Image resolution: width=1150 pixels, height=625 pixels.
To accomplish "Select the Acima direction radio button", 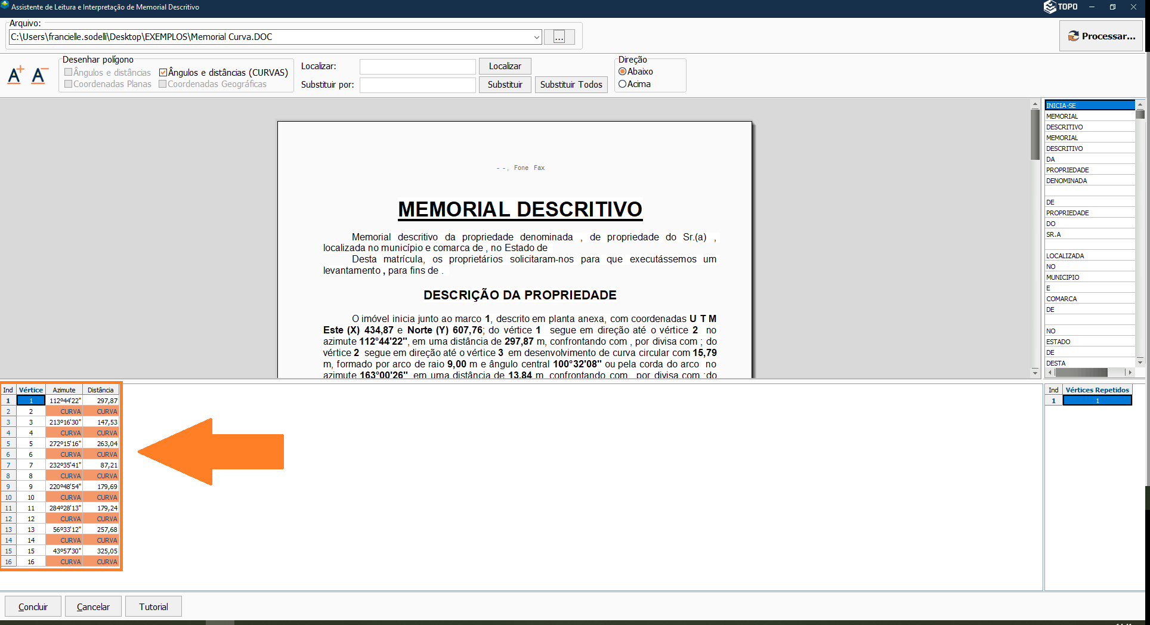I will [x=623, y=84].
